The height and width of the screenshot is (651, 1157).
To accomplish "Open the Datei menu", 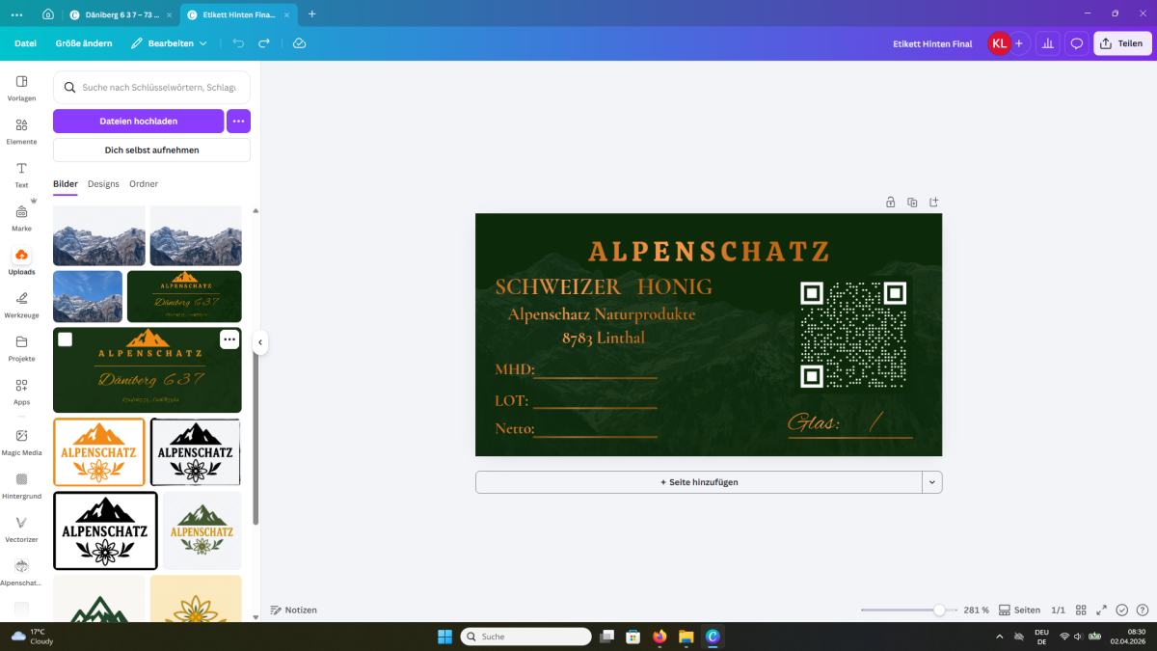I will tap(25, 43).
